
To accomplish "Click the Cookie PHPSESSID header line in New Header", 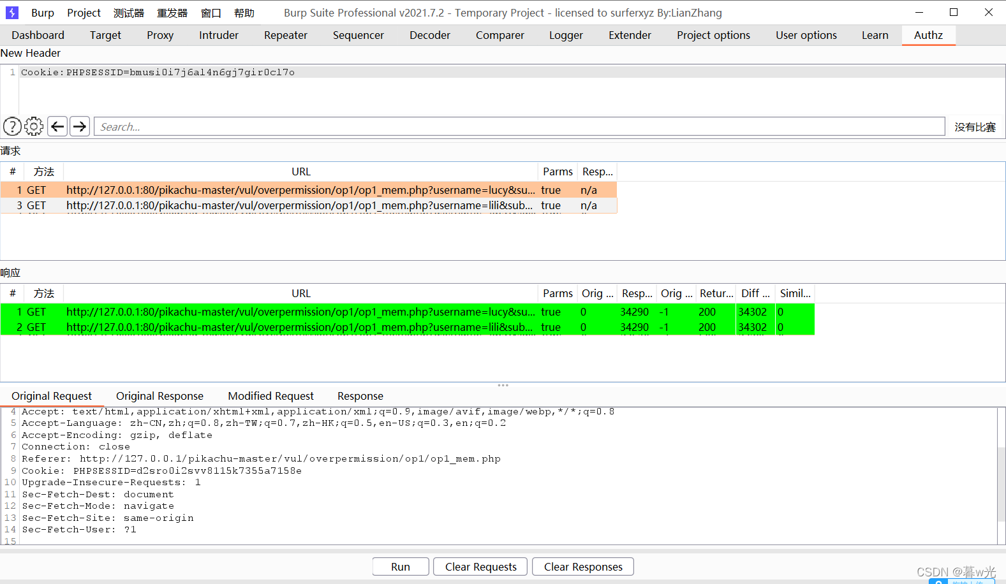I will (158, 72).
